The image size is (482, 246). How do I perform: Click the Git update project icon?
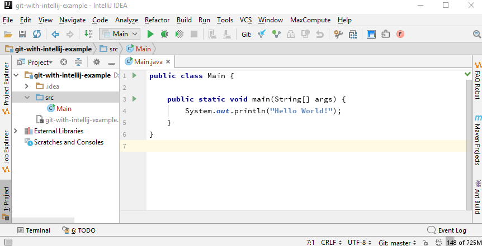pos(262,34)
